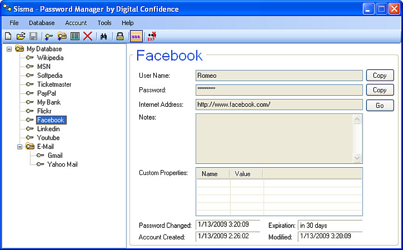Click inside the Notes text area
Image resolution: width=403 pixels, height=250 pixels.
click(x=274, y=139)
